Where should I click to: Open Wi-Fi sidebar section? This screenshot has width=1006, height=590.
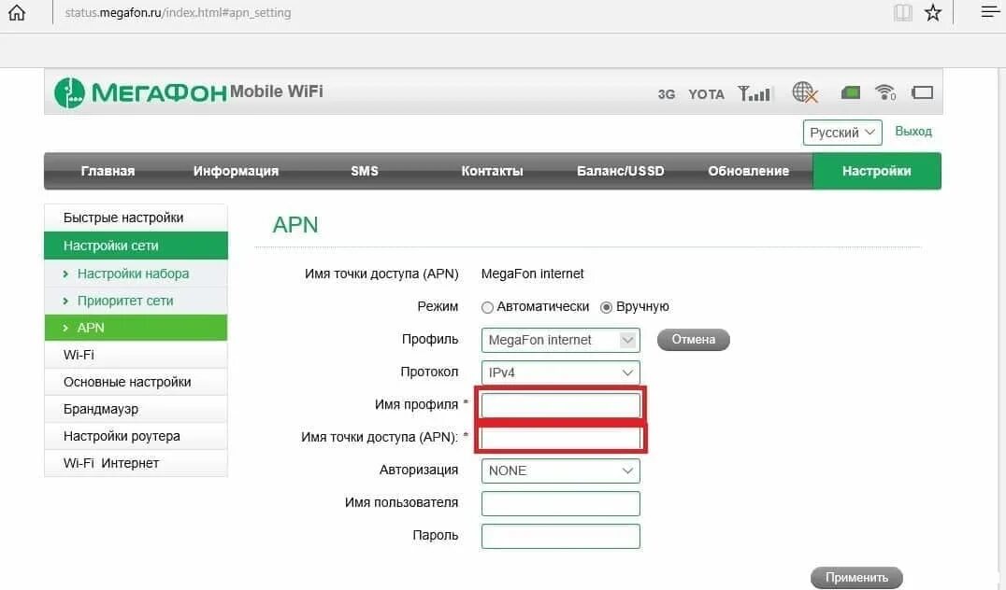pos(136,355)
